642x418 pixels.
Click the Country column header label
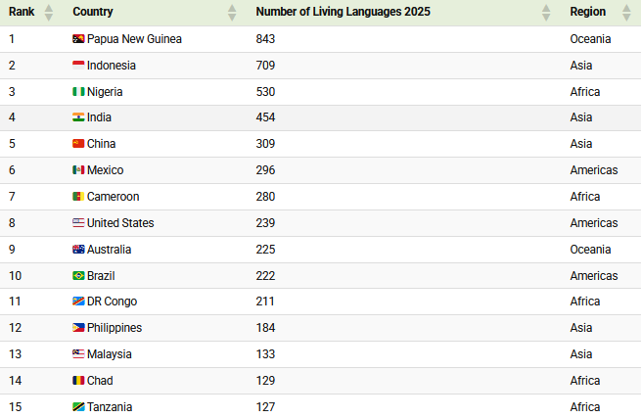pos(93,12)
